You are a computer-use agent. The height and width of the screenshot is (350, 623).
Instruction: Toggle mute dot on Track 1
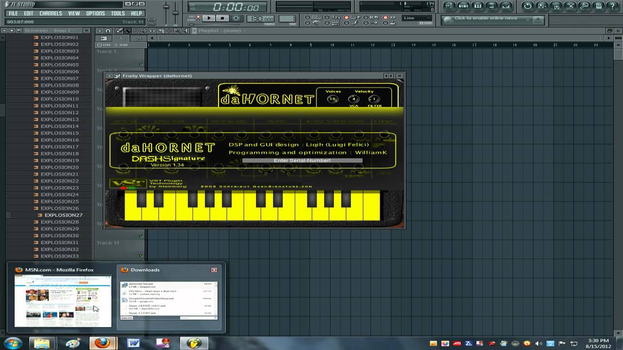pyautogui.click(x=141, y=64)
